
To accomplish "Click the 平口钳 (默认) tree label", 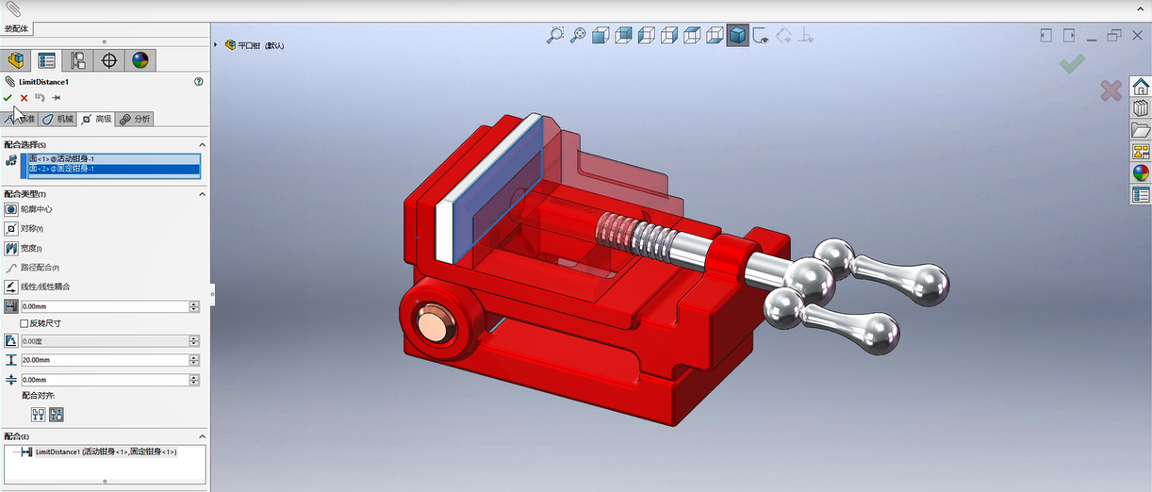I will click(260, 45).
